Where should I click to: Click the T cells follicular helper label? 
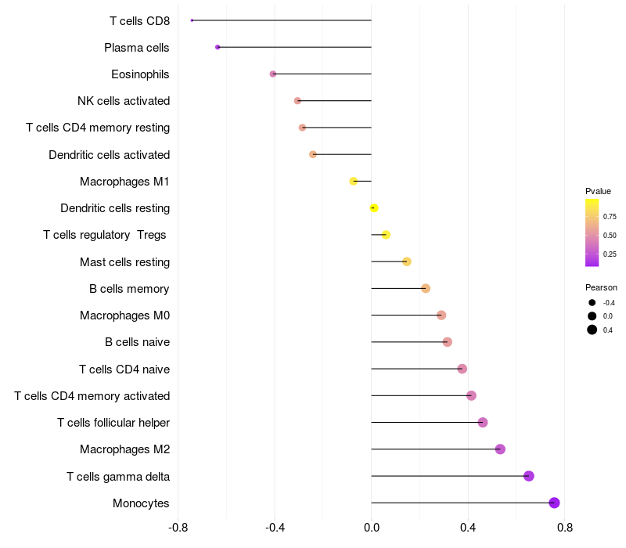click(113, 423)
